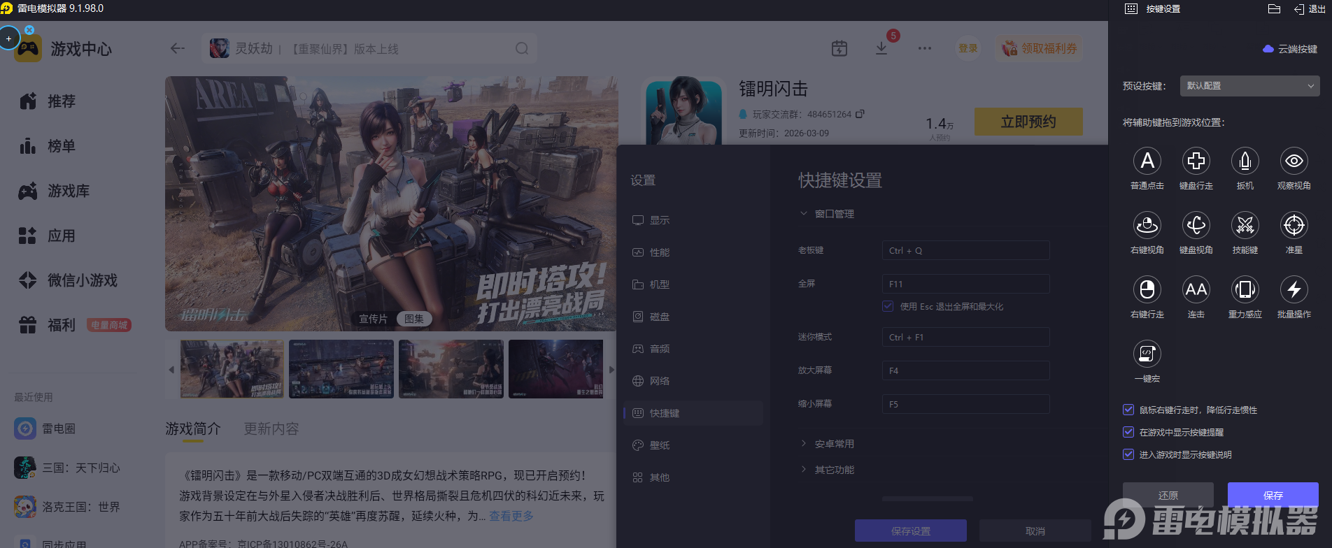Select the 技能键 crossed swords icon

tap(1245, 226)
